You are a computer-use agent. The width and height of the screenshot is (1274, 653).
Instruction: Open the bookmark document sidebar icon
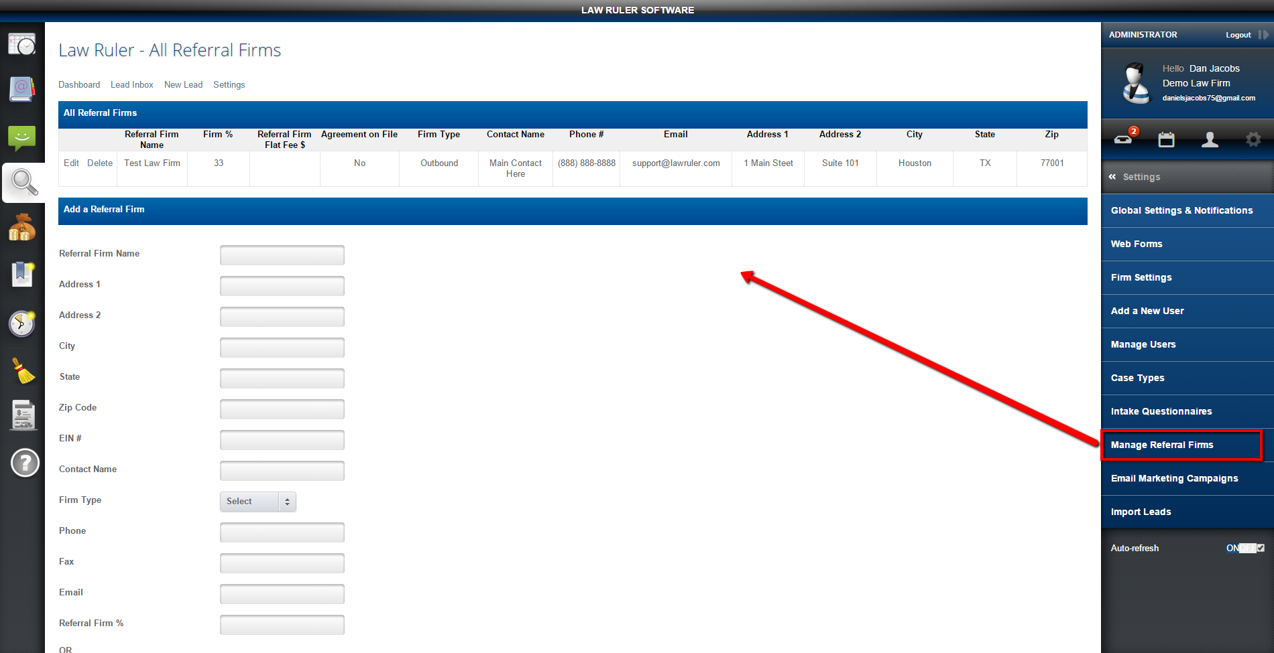22,275
